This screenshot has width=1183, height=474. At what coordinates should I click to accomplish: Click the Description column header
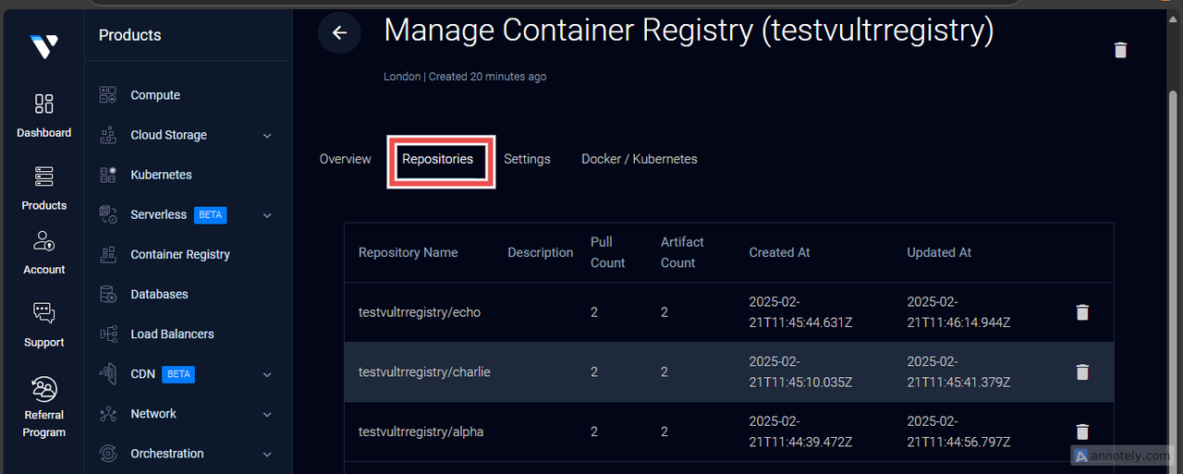click(x=541, y=252)
